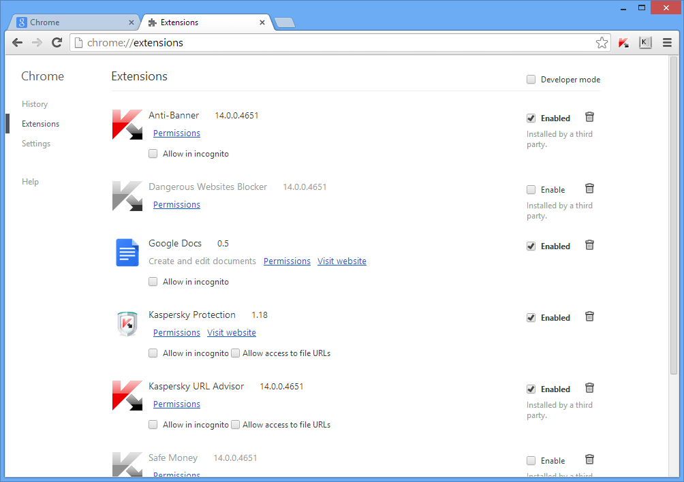Click the Kaspersky Protection version 1.18
The height and width of the screenshot is (482, 684).
point(260,315)
